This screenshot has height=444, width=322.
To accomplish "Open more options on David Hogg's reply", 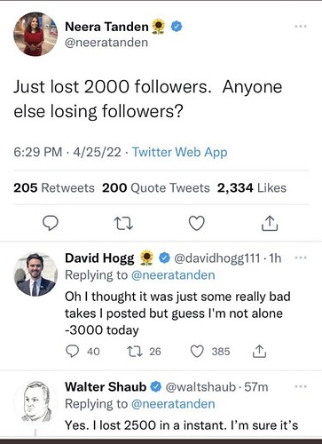I will (x=301, y=258).
